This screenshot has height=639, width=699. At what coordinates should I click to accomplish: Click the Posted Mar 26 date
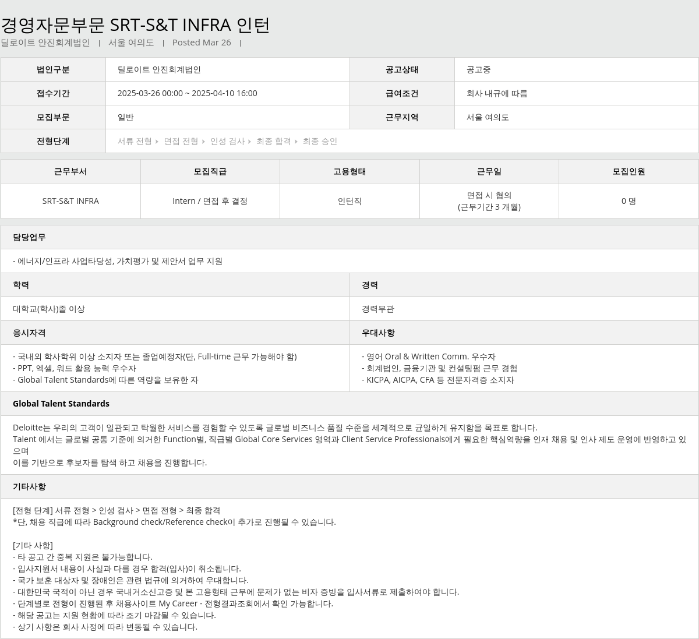(202, 43)
